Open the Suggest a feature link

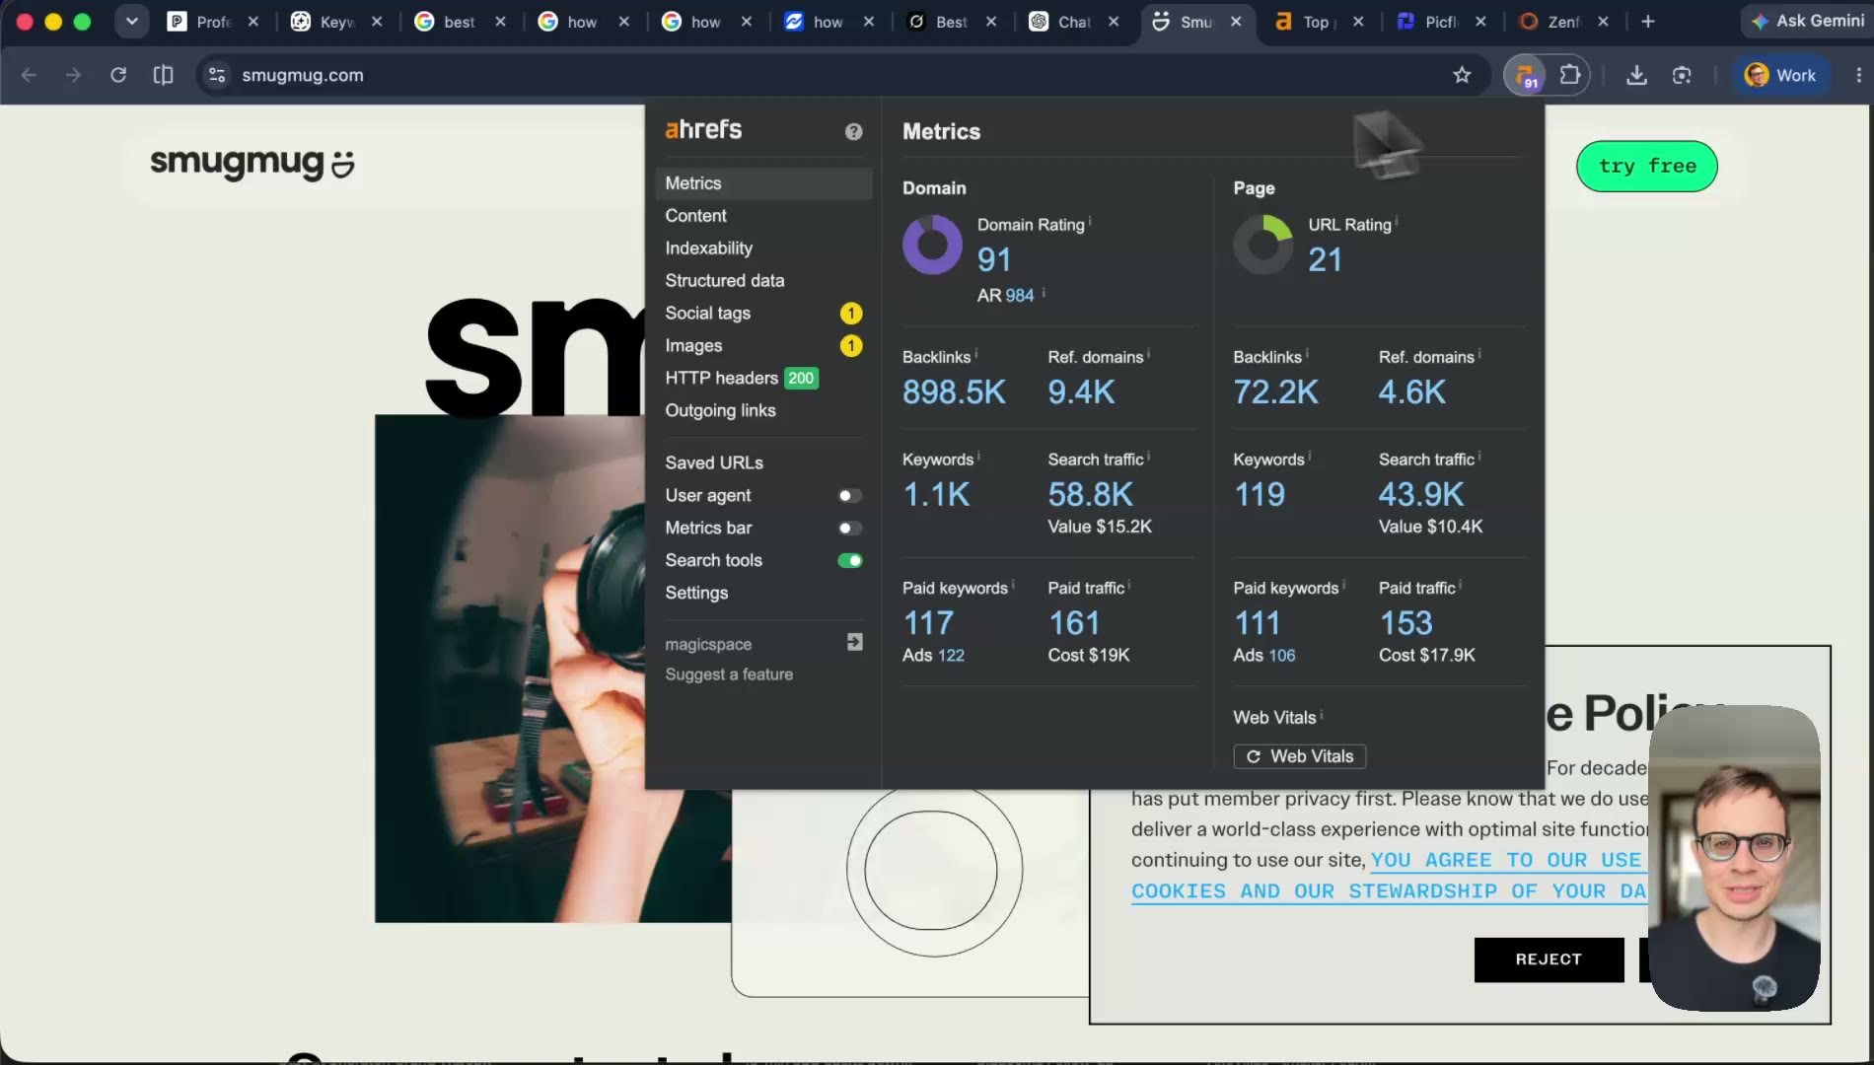[x=729, y=674]
